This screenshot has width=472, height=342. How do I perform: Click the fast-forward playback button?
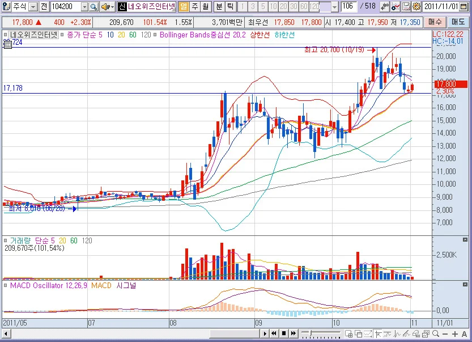click(293, 333)
